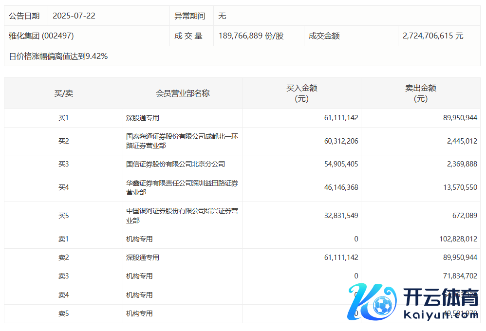
Task: Select the 卖3 row label
Action: (x=63, y=276)
